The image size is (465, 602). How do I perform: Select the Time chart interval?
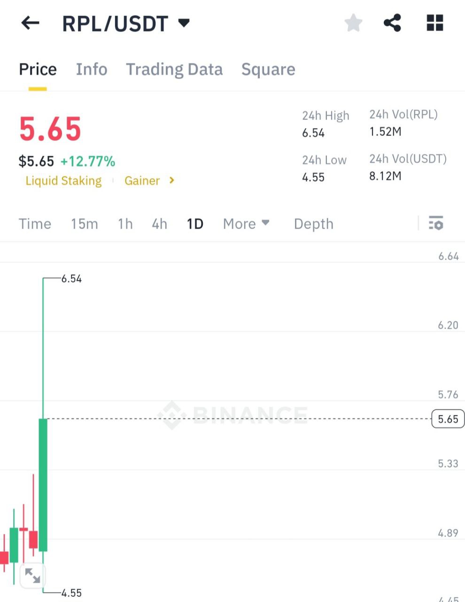coord(35,224)
